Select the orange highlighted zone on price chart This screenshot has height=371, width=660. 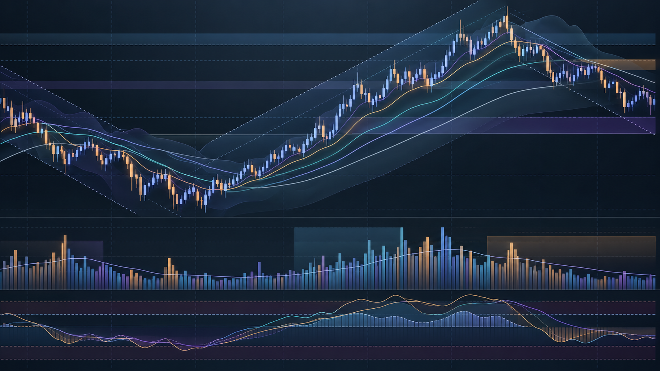619,65
